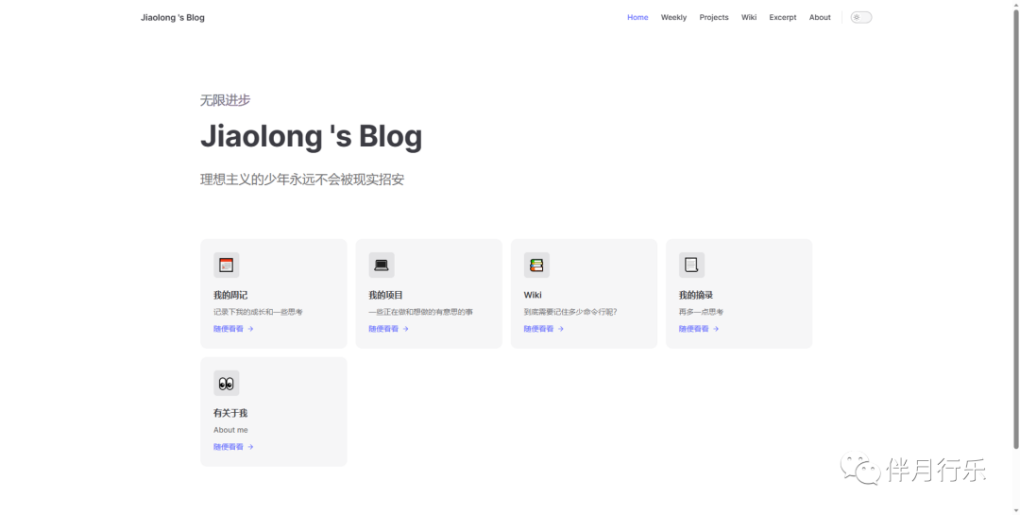Click 随便看看 link under 我的项目
The height and width of the screenshot is (515, 1020).
pos(388,329)
